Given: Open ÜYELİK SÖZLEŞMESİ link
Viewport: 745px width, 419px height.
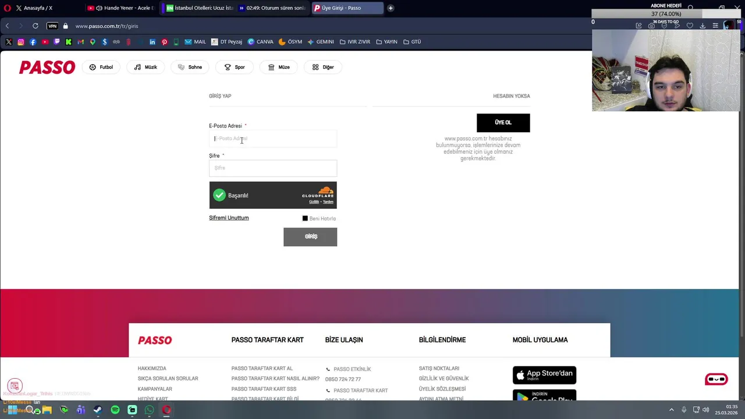Looking at the screenshot, I should pyautogui.click(x=442, y=389).
